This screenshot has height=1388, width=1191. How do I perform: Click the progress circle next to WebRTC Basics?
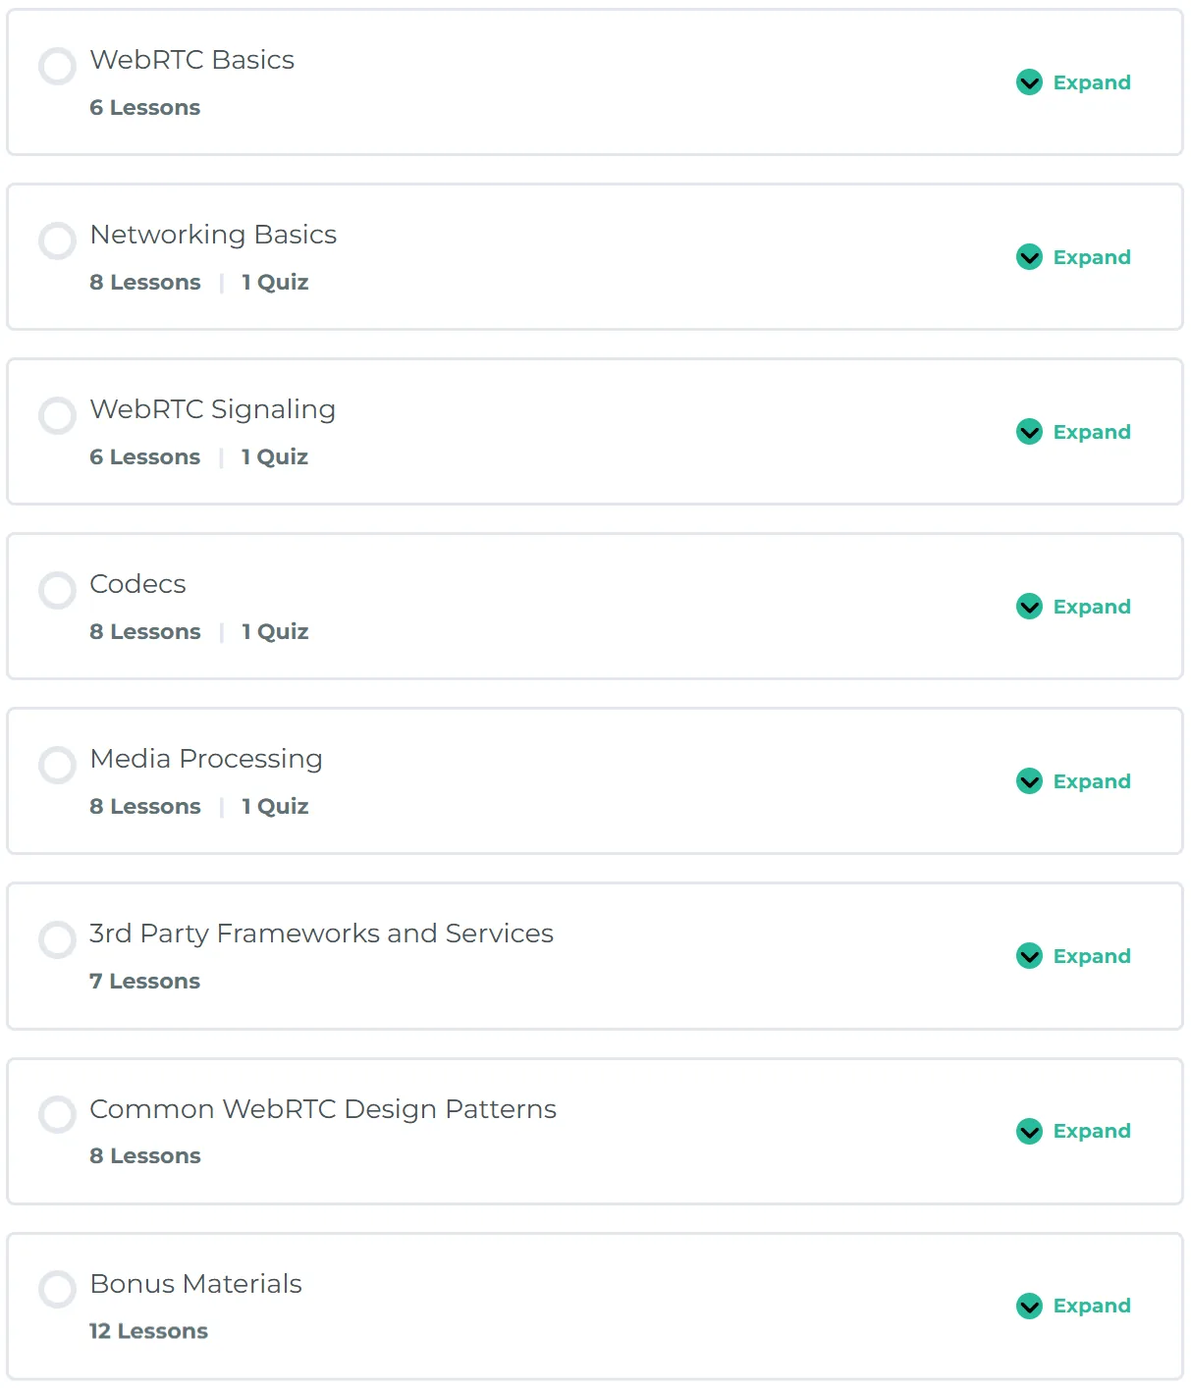57,66
